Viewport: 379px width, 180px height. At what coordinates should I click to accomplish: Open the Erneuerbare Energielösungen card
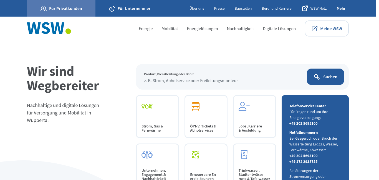206,162
